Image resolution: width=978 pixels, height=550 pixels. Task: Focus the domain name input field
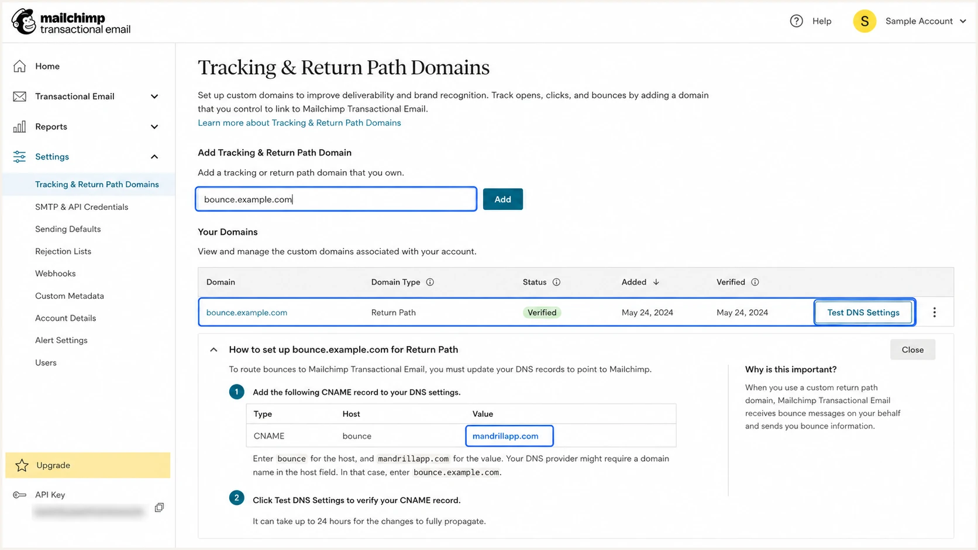coord(336,199)
